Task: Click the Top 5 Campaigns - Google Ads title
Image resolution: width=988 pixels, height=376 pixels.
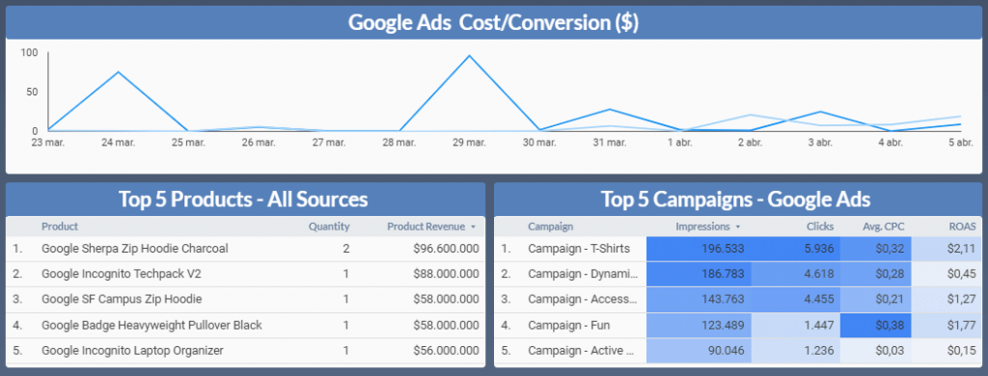Action: [x=736, y=200]
